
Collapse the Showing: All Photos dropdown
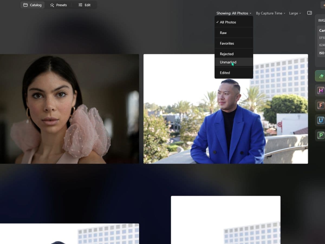(x=234, y=13)
